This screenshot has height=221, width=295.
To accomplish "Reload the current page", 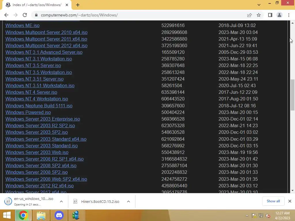I will tap(25, 15).
